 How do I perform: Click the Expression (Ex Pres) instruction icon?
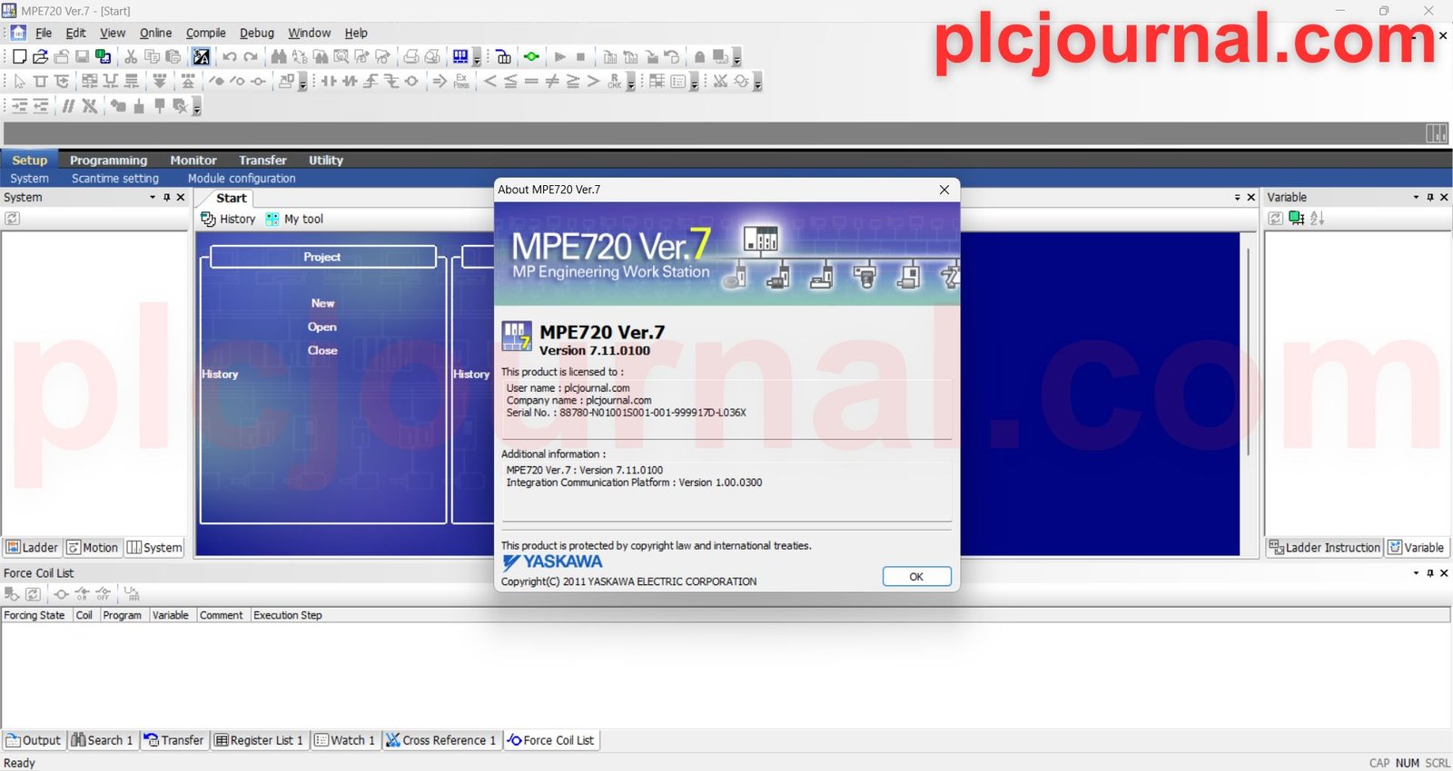(x=461, y=81)
